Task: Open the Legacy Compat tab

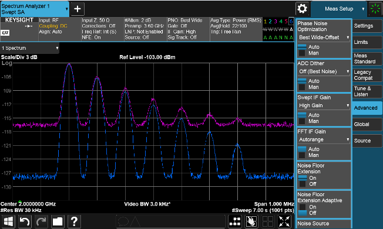Action: [x=367, y=75]
